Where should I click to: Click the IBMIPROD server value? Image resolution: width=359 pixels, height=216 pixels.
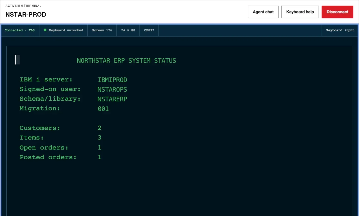pyautogui.click(x=112, y=80)
